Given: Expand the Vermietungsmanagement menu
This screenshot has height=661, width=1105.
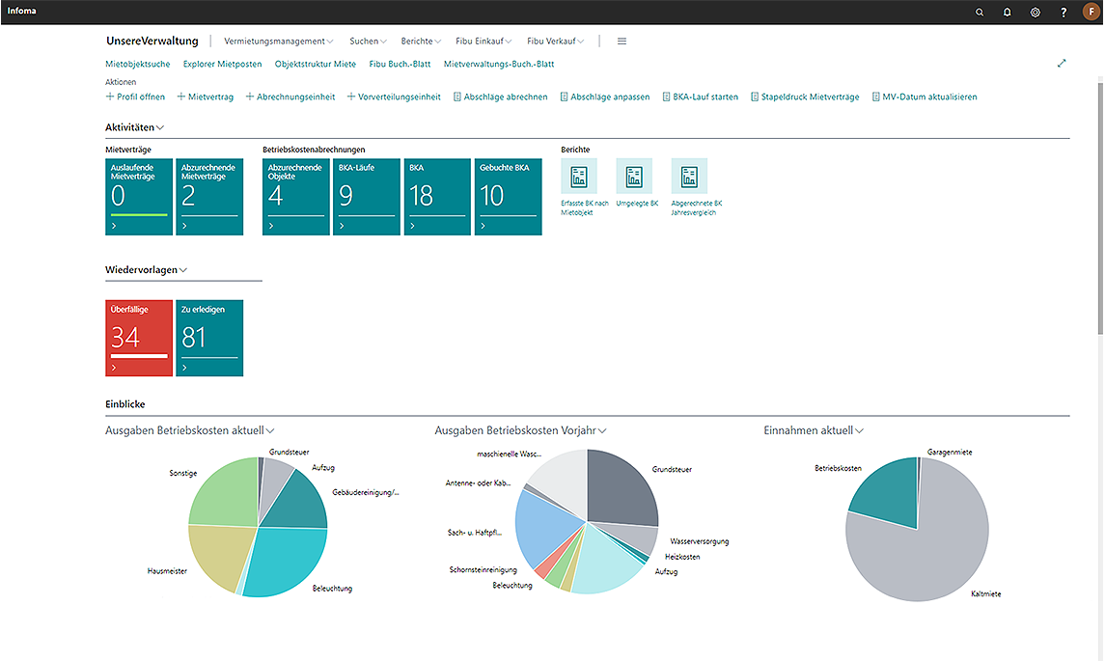Looking at the screenshot, I should click(x=278, y=41).
